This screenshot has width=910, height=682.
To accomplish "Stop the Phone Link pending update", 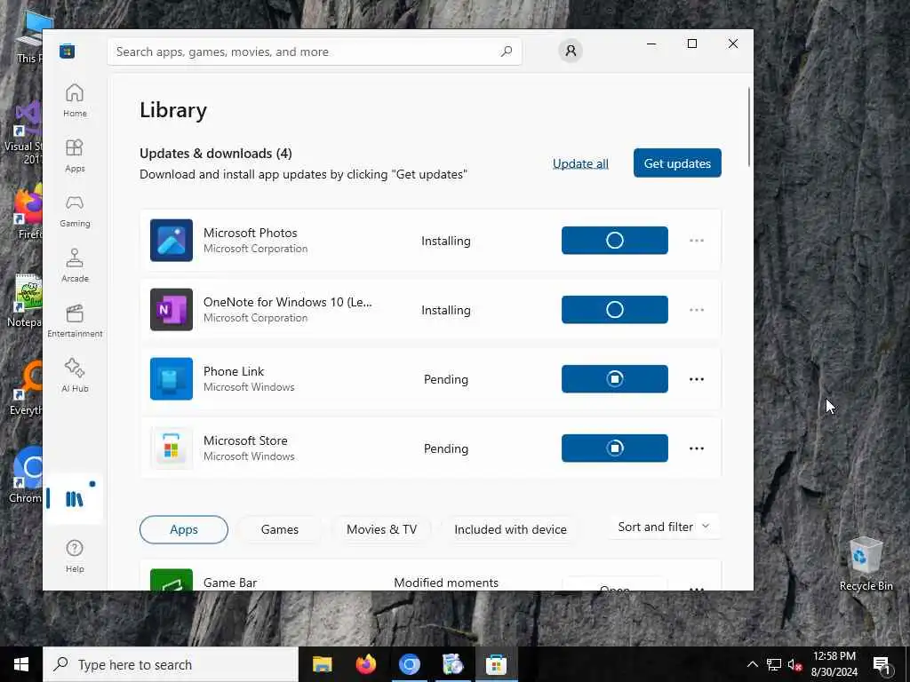I will pos(615,378).
